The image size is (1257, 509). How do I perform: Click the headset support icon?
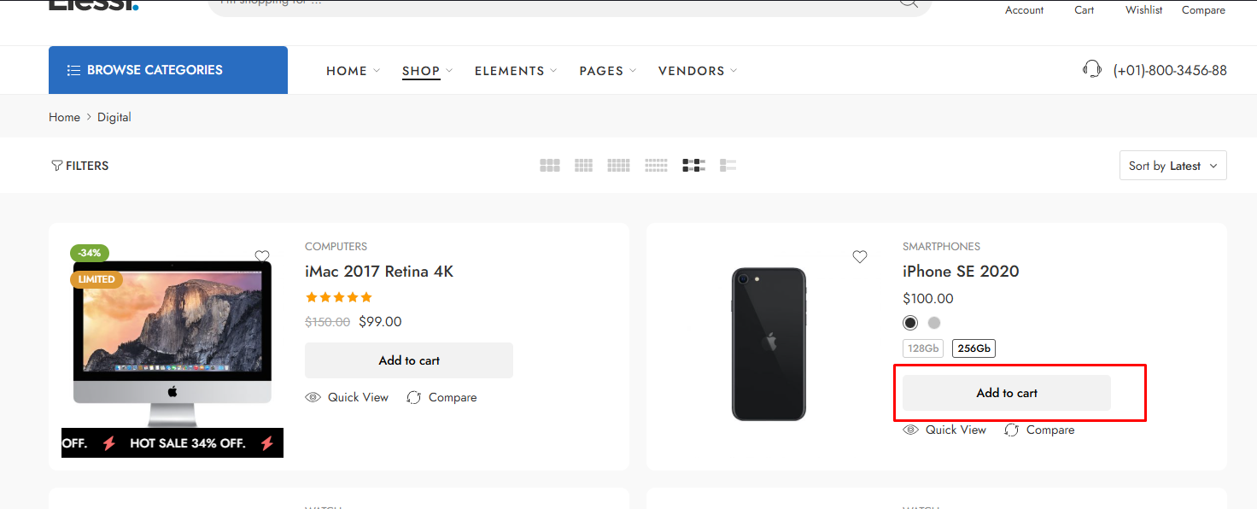(x=1091, y=69)
